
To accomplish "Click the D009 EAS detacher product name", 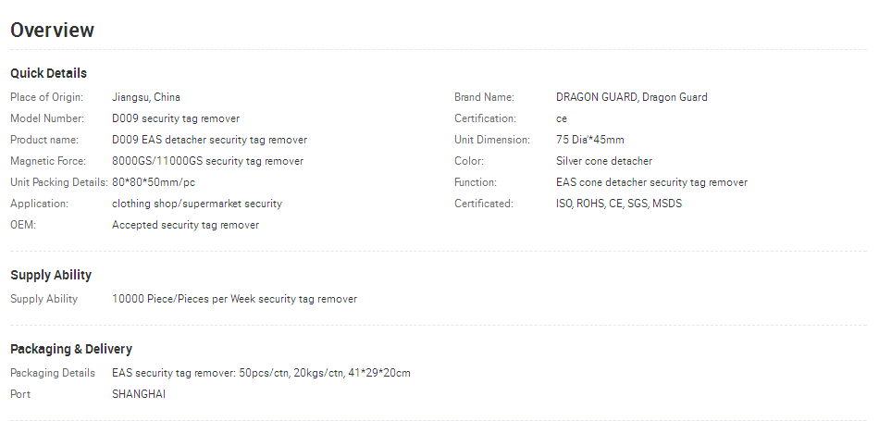I will [x=209, y=140].
